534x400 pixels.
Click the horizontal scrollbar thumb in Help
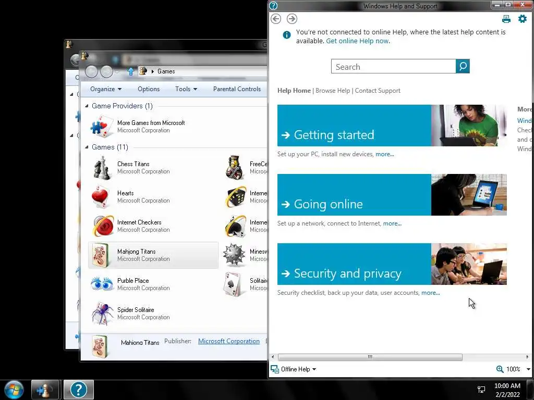coord(370,357)
